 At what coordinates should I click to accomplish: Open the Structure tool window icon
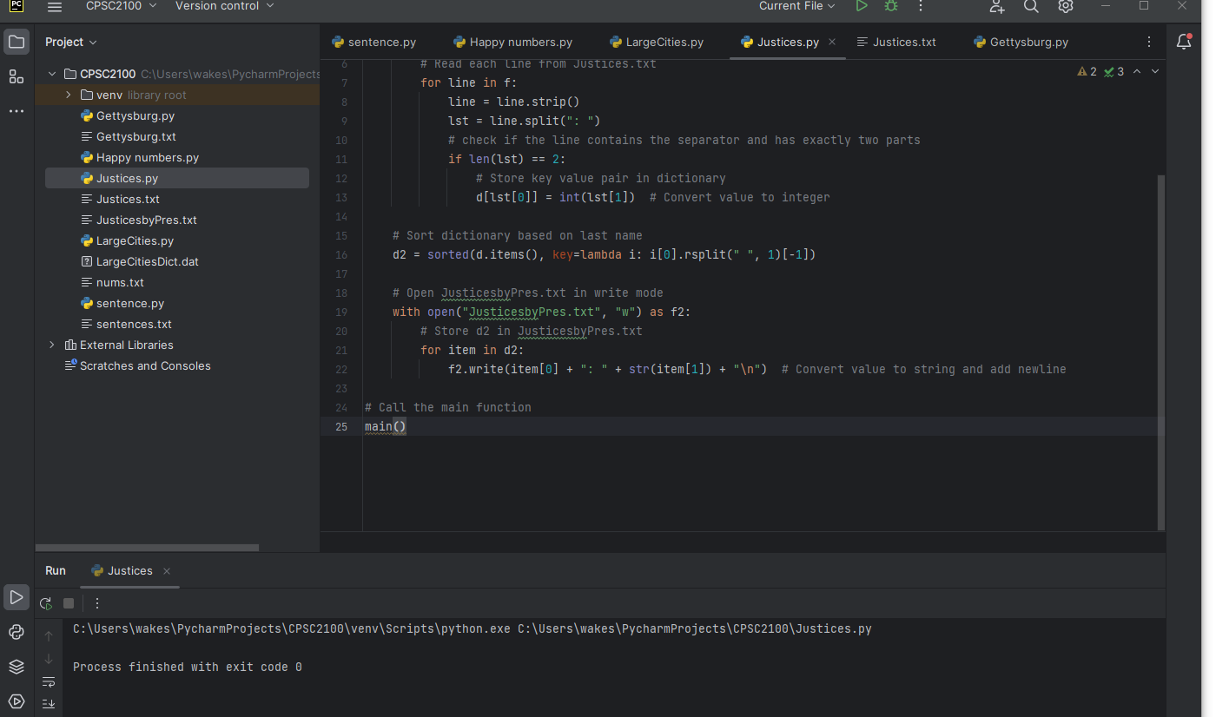(16, 76)
